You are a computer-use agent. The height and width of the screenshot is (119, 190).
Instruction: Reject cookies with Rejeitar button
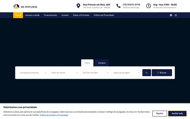pos(160,113)
